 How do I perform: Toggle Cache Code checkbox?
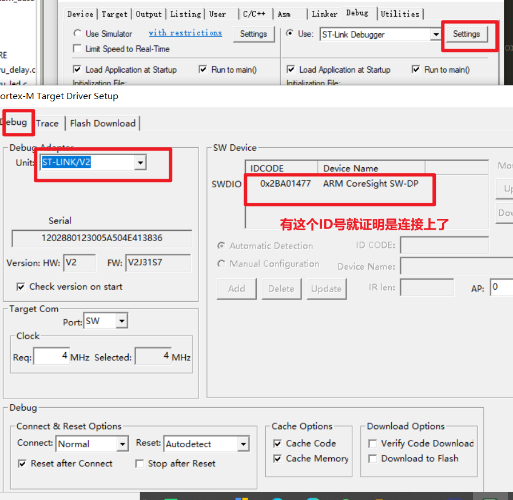277,444
